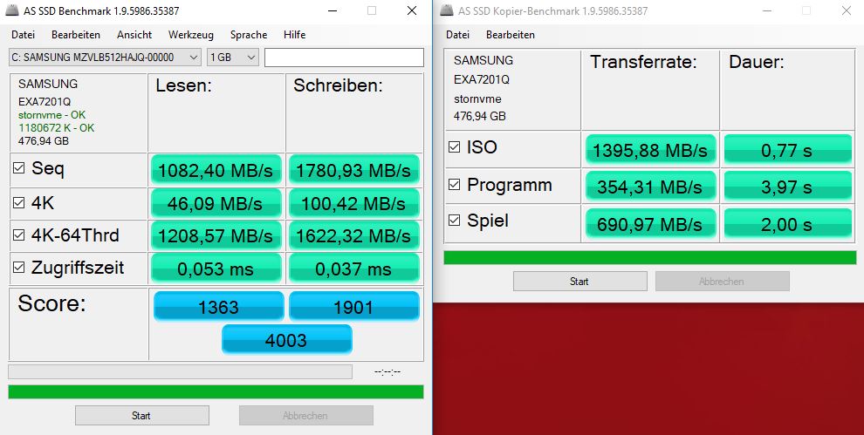The width and height of the screenshot is (864, 435).
Task: Open the Werkzeug menu
Action: coord(191,35)
